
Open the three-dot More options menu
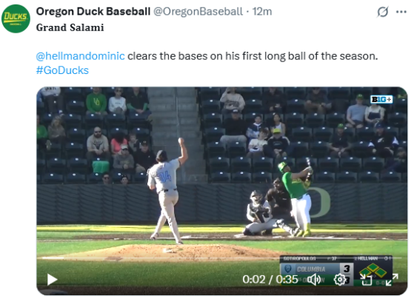(x=401, y=12)
